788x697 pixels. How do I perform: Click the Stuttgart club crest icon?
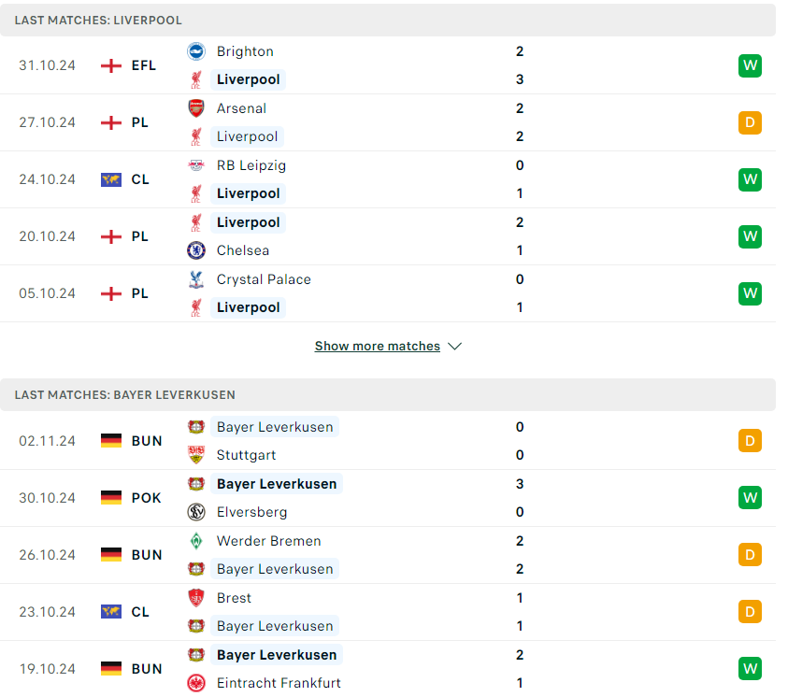(196, 455)
